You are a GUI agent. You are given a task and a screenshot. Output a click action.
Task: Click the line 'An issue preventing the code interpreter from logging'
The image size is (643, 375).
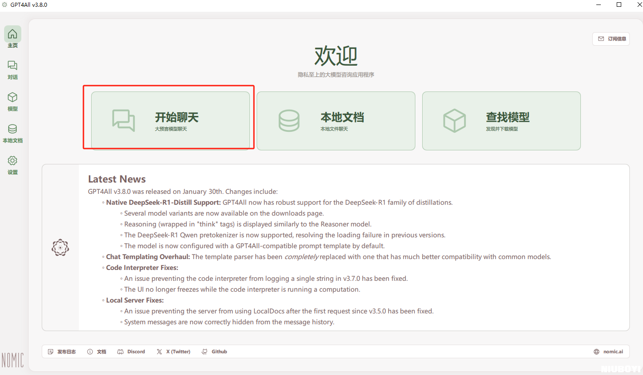(266, 279)
